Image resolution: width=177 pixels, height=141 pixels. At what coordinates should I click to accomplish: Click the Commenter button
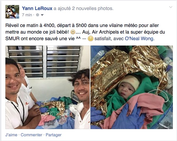click(31, 135)
